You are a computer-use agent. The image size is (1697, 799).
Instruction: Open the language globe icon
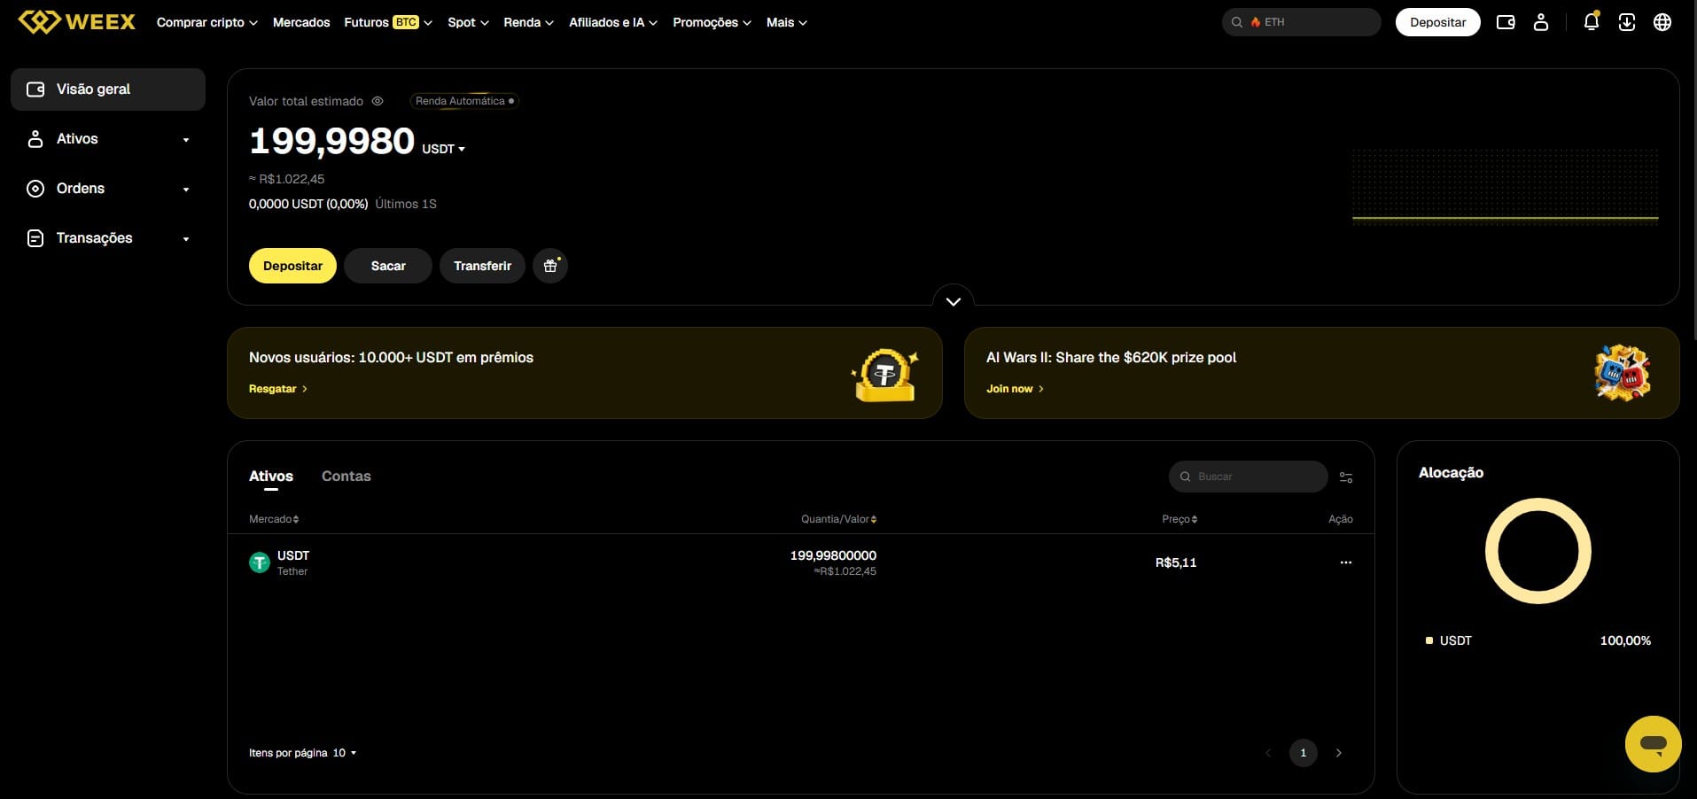click(1662, 22)
